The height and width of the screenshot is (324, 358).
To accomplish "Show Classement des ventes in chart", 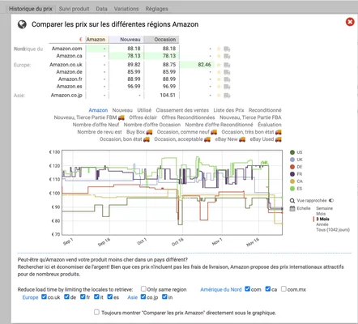I will tap(182, 110).
